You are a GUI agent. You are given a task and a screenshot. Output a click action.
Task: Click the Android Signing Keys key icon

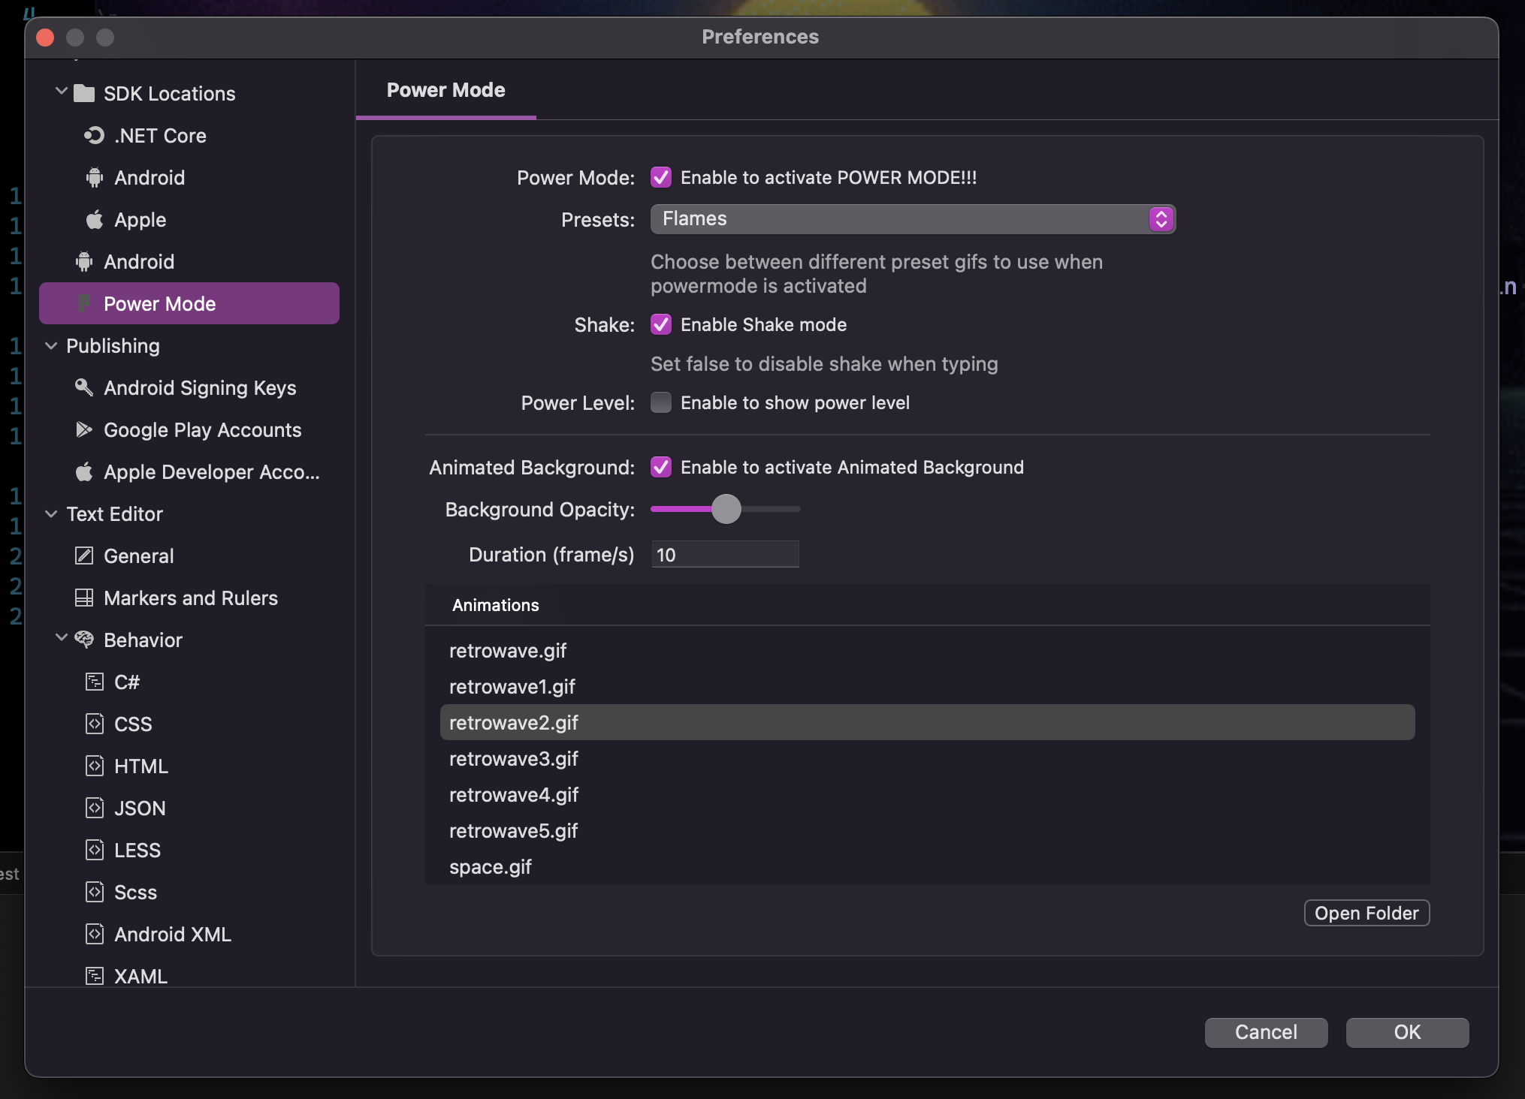(x=84, y=388)
